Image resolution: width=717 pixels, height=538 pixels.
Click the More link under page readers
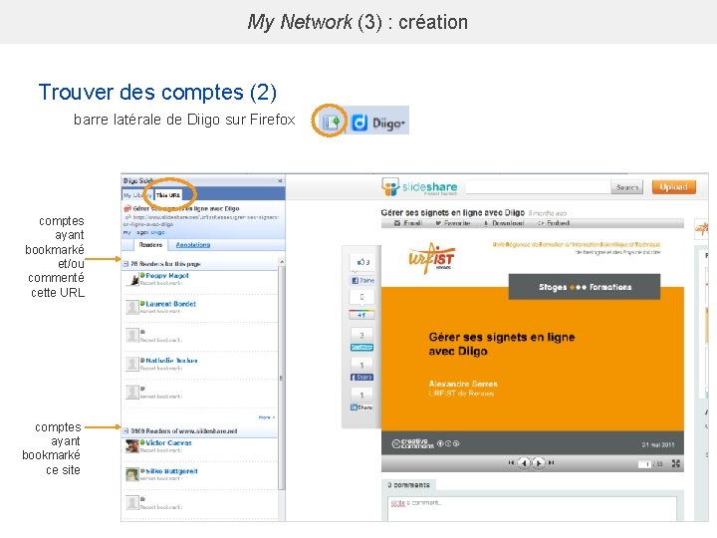pos(267,417)
